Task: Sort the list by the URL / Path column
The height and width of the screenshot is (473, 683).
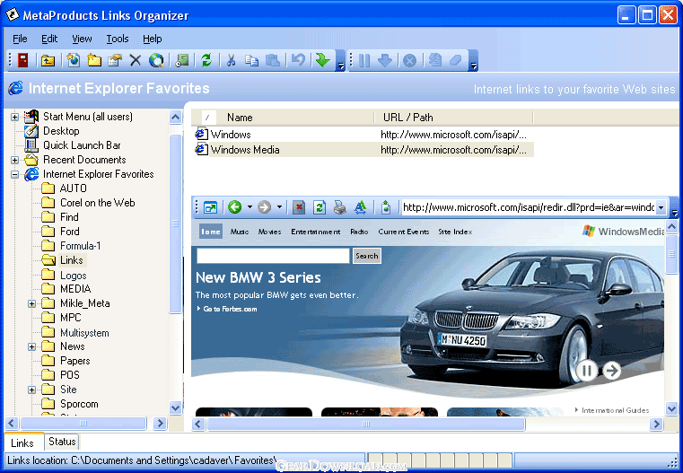Action: (453, 118)
